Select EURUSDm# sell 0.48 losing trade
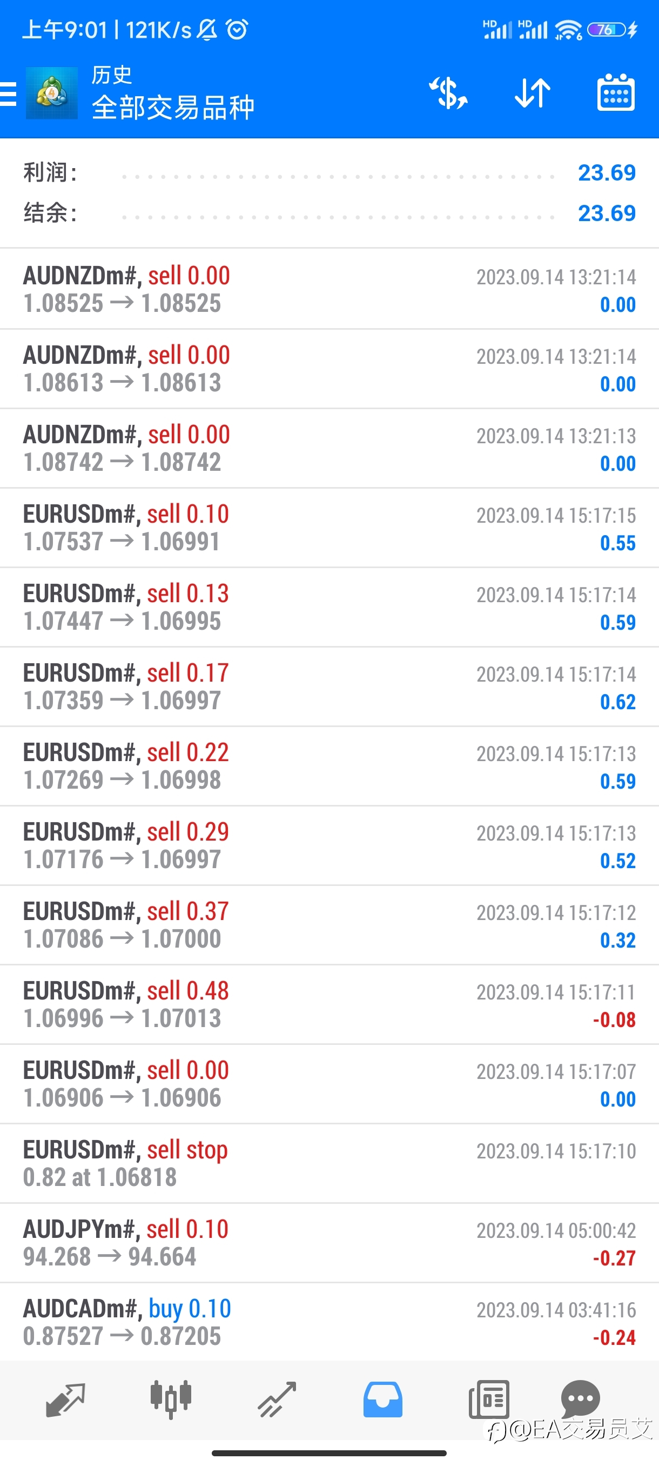The height and width of the screenshot is (1466, 659). (329, 1004)
